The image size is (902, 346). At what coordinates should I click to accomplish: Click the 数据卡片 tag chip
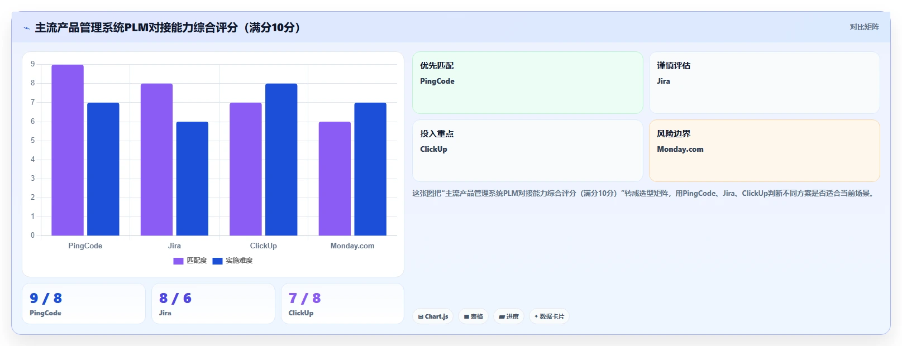(549, 316)
